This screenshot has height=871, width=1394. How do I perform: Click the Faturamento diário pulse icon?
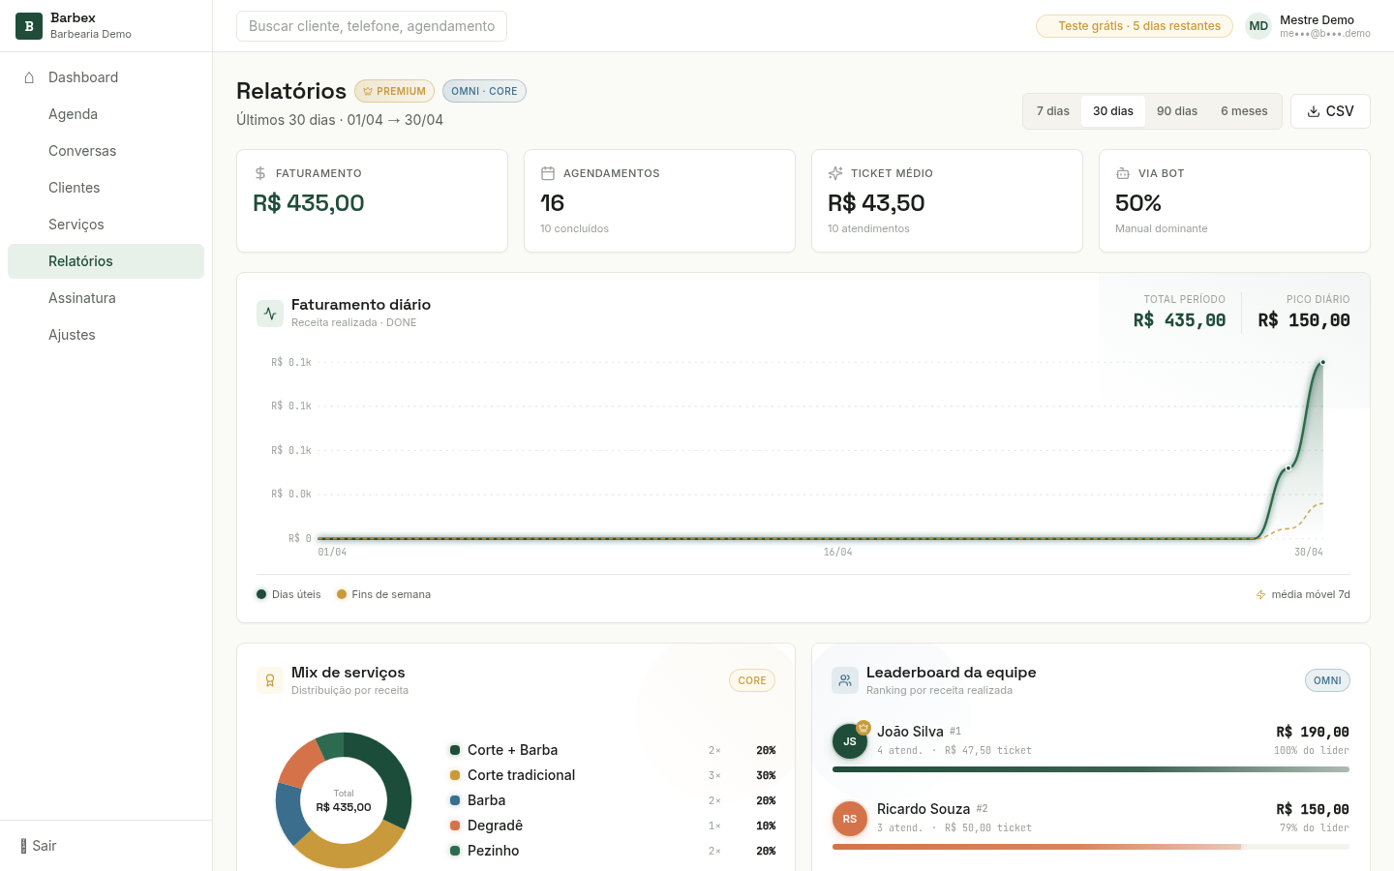pos(270,314)
